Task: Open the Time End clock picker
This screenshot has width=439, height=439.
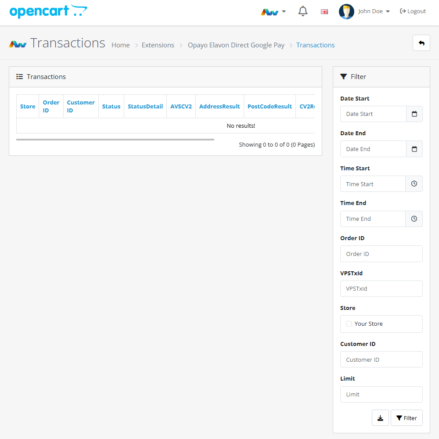Action: (414, 219)
